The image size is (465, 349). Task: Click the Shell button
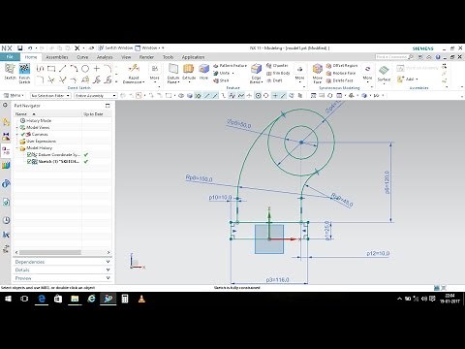tap(221, 80)
